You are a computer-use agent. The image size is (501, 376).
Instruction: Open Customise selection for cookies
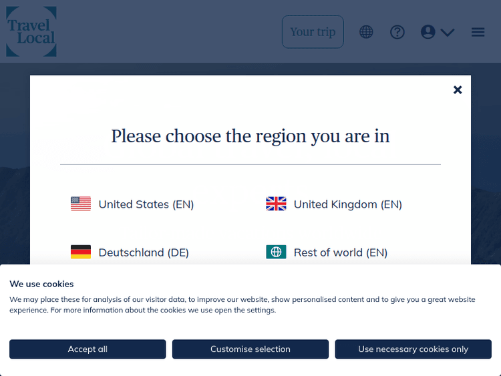pos(251,349)
